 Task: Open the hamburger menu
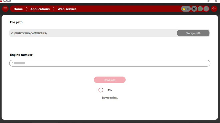[x=5, y=9]
